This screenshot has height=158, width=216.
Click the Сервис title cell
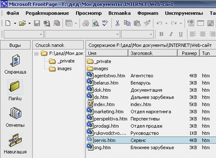click(138, 140)
